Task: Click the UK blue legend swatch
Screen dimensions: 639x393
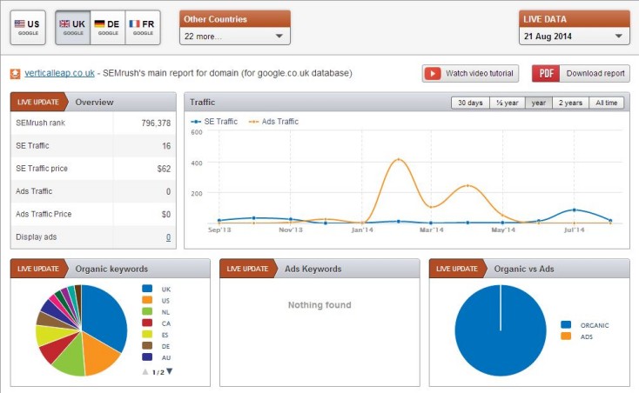Action: (x=147, y=289)
